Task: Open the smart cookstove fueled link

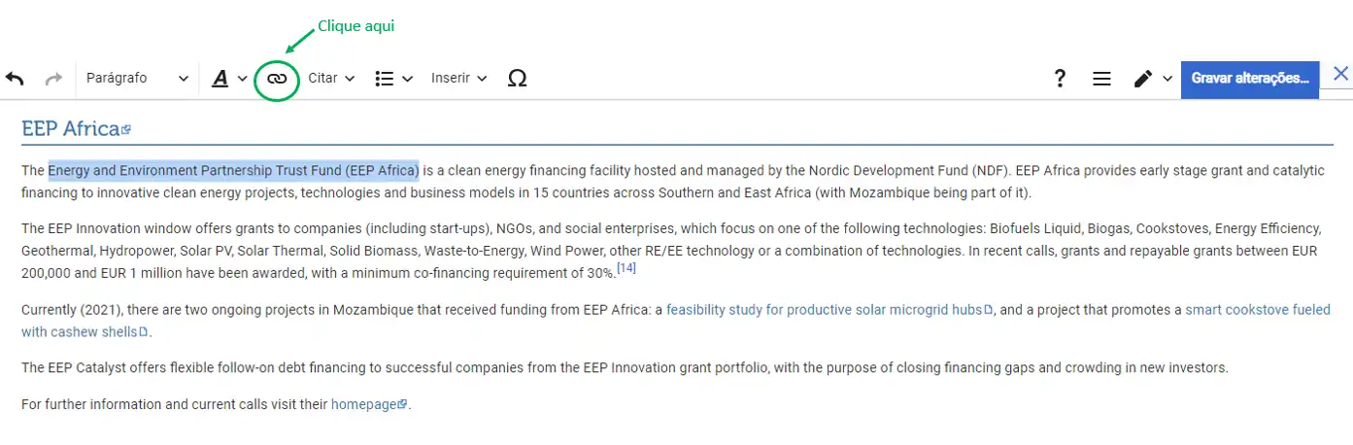Action: tap(1257, 310)
